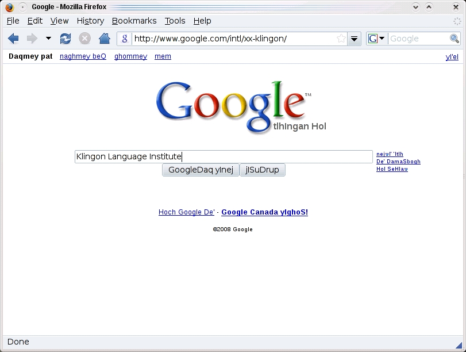Go to the Home page icon
The image size is (466, 352).
(x=104, y=39)
